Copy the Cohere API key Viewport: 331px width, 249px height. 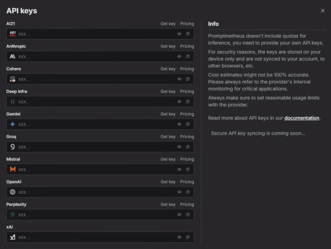tap(188, 79)
